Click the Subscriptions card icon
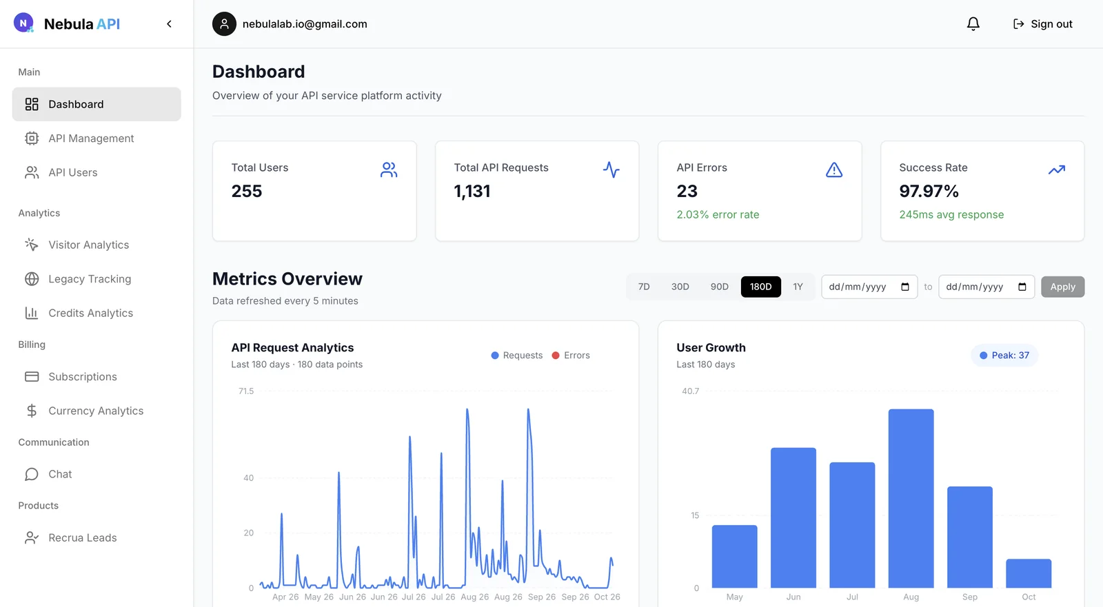 pos(32,377)
